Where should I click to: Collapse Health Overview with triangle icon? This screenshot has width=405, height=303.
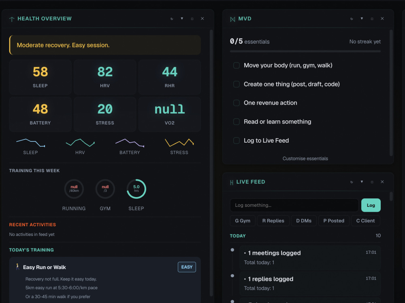pos(182,19)
